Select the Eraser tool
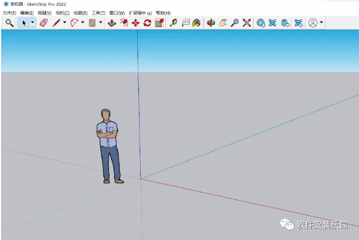The height and width of the screenshot is (240, 359). pos(42,23)
